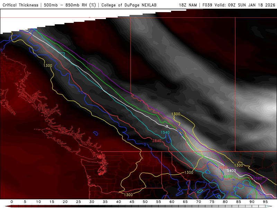Click the colorbar tick label 40

(118, 202)
